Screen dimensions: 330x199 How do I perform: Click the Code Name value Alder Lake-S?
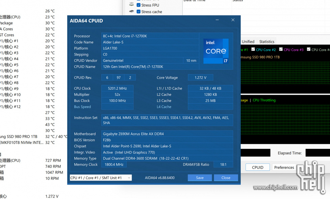[150, 42]
